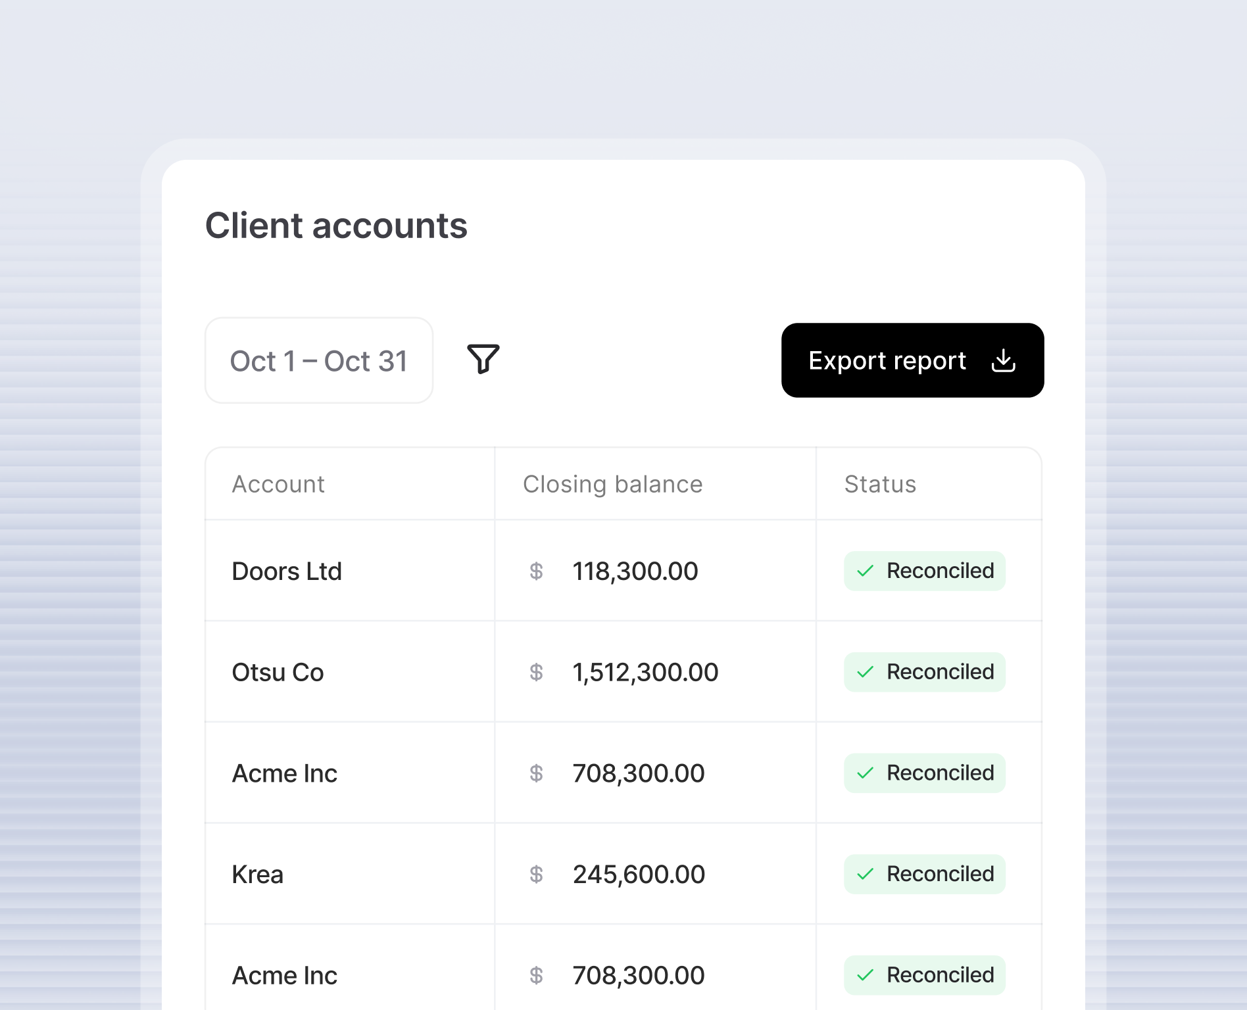Click the dollar sign on Otsu Co's row
This screenshot has height=1010, width=1247.
click(x=537, y=671)
